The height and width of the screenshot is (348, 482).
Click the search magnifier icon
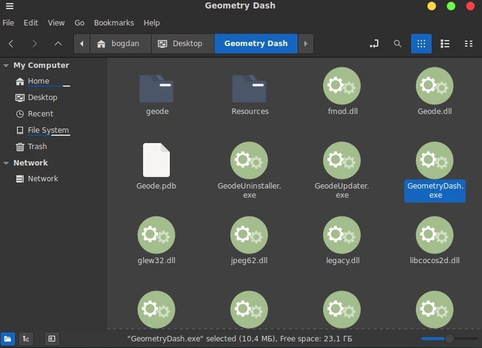pyautogui.click(x=398, y=43)
